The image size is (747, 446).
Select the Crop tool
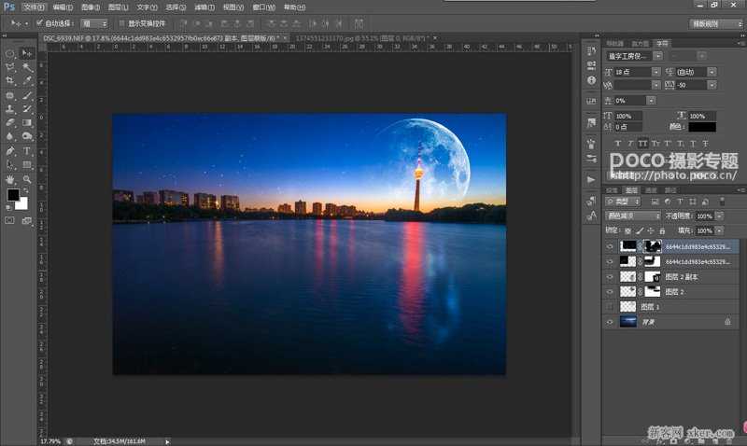(x=10, y=81)
